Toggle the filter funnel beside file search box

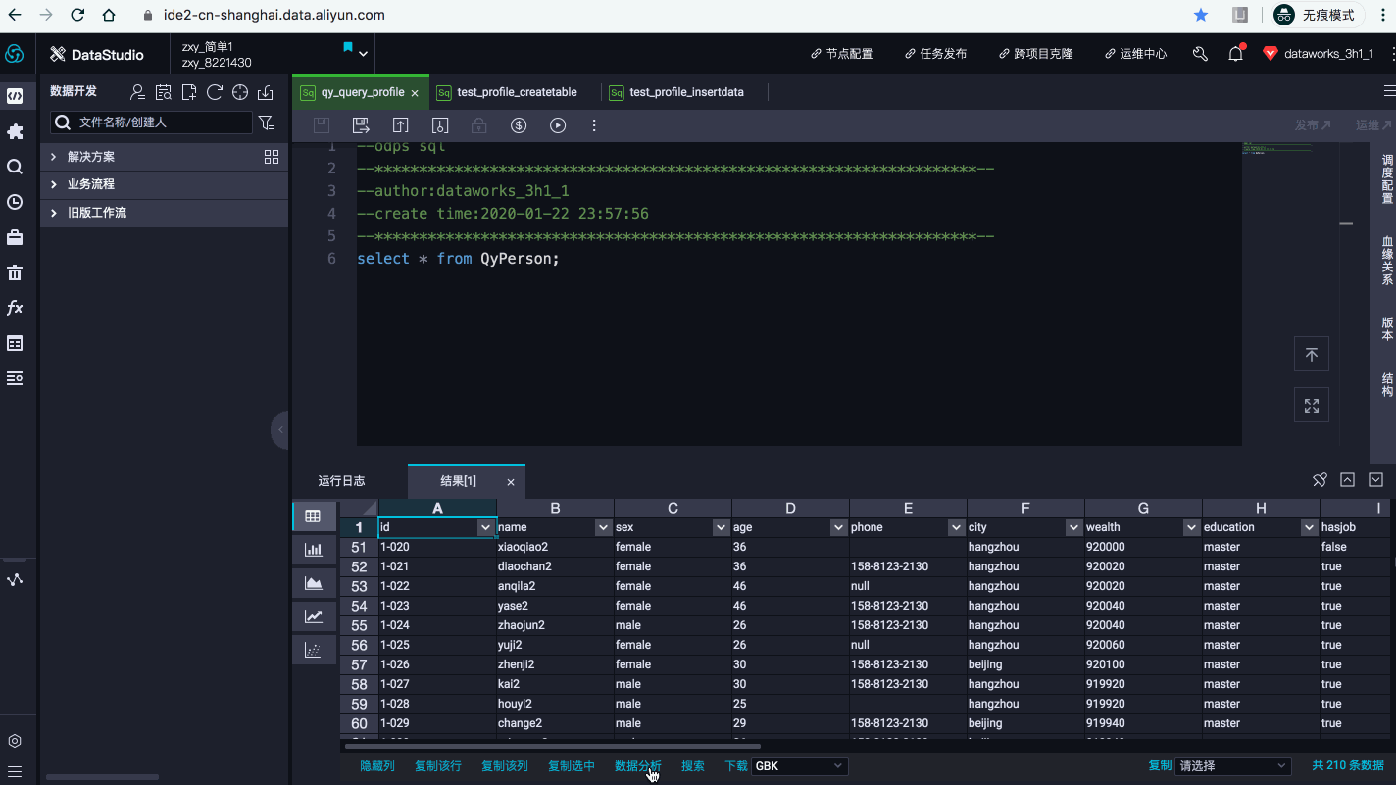(x=265, y=123)
